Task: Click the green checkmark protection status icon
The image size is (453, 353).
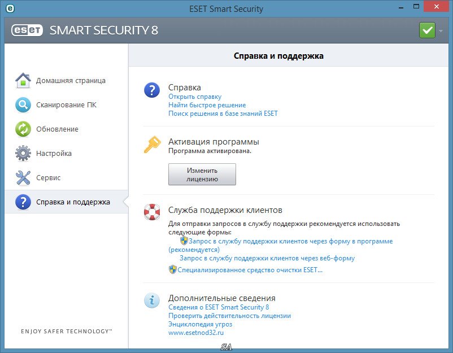Action: pyautogui.click(x=427, y=30)
